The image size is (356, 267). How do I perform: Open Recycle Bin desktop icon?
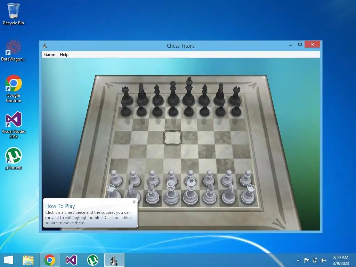14,14
